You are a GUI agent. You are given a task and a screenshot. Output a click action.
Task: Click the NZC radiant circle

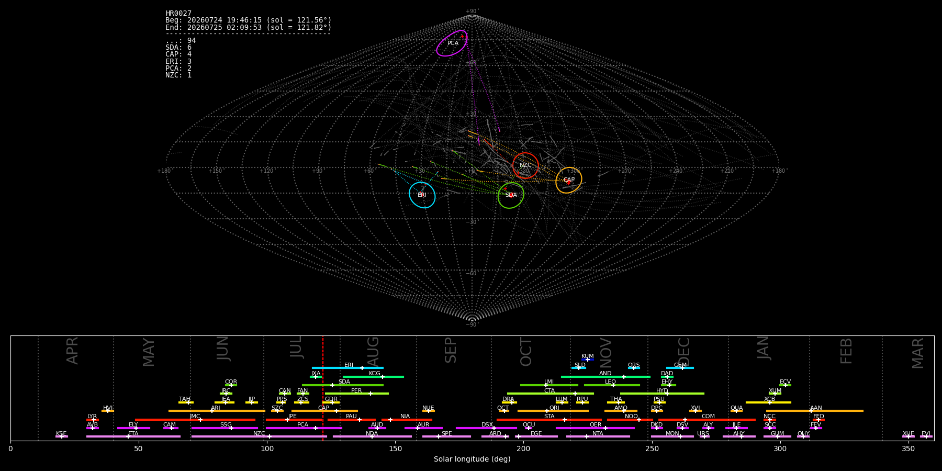click(x=525, y=165)
